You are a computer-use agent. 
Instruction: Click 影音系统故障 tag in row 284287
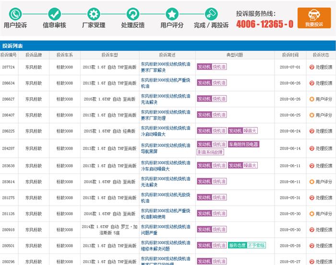click(x=210, y=152)
